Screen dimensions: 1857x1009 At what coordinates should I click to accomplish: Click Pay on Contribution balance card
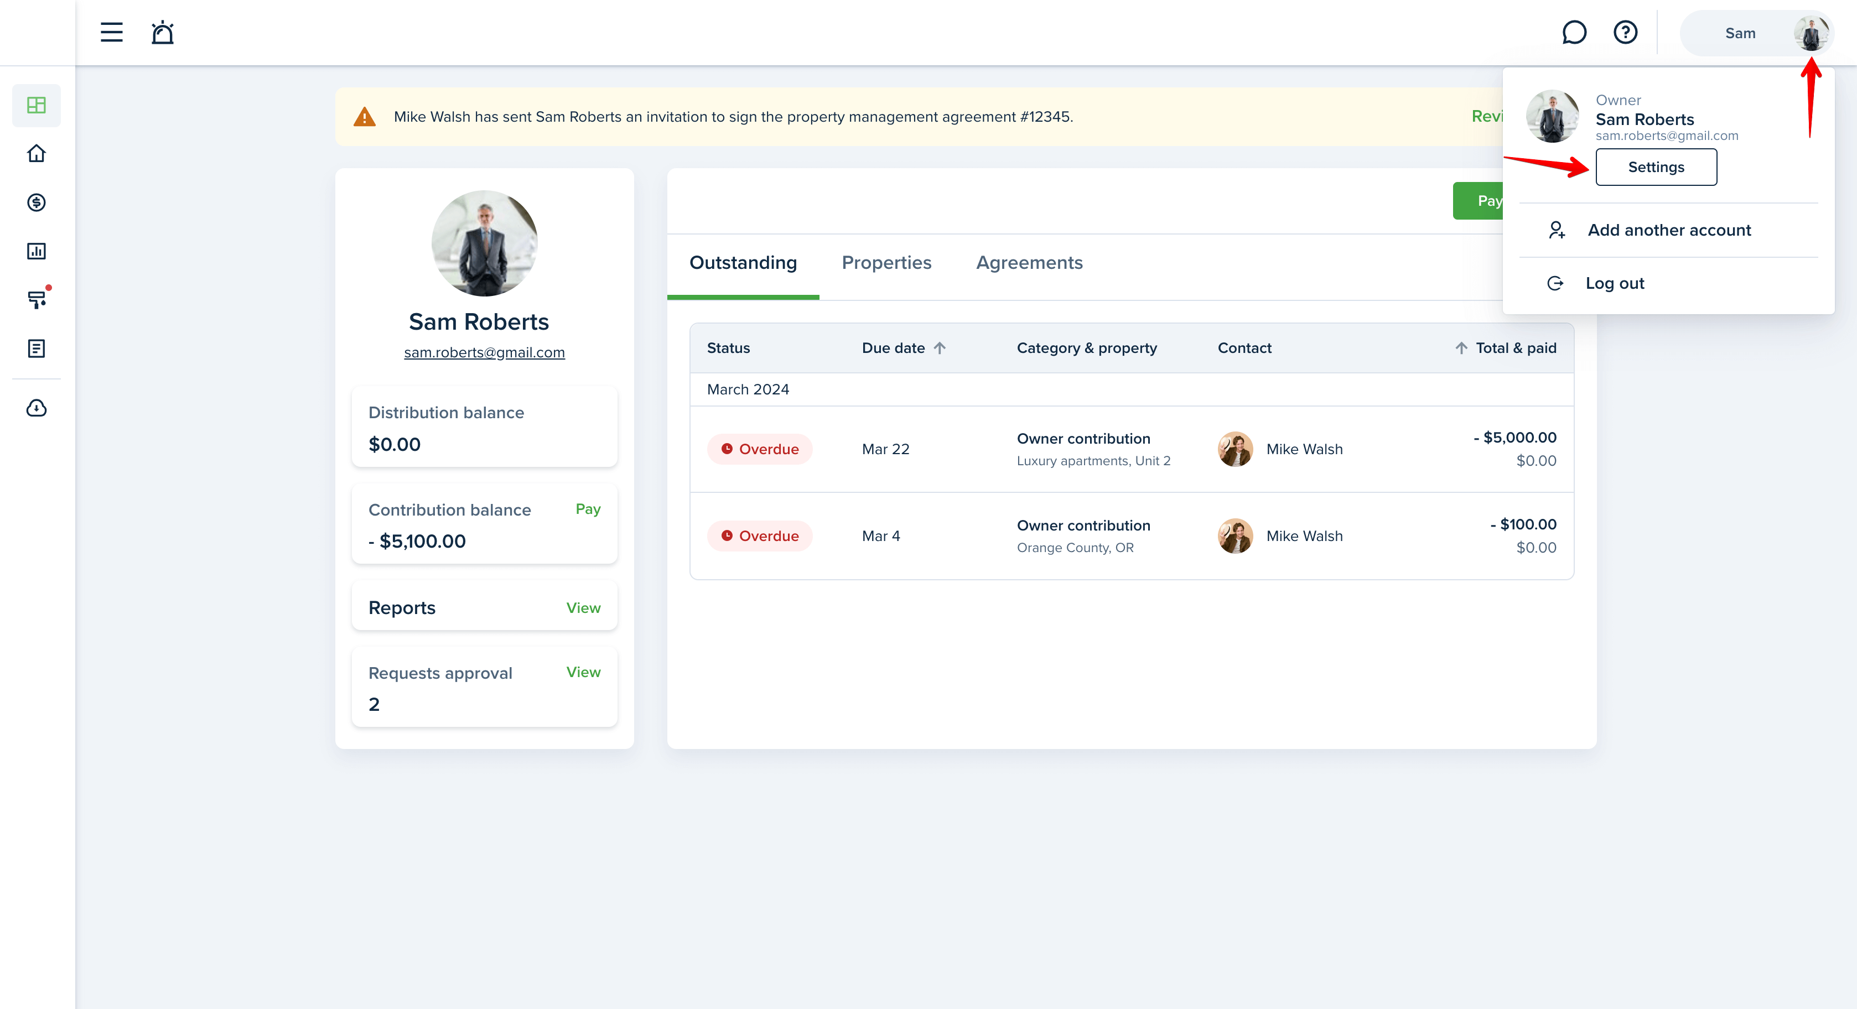coord(588,509)
